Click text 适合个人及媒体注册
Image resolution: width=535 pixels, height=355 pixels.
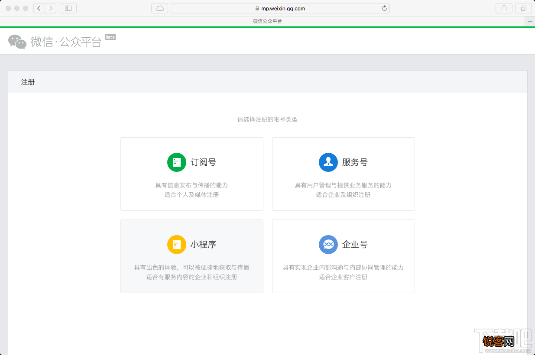pyautogui.click(x=191, y=195)
